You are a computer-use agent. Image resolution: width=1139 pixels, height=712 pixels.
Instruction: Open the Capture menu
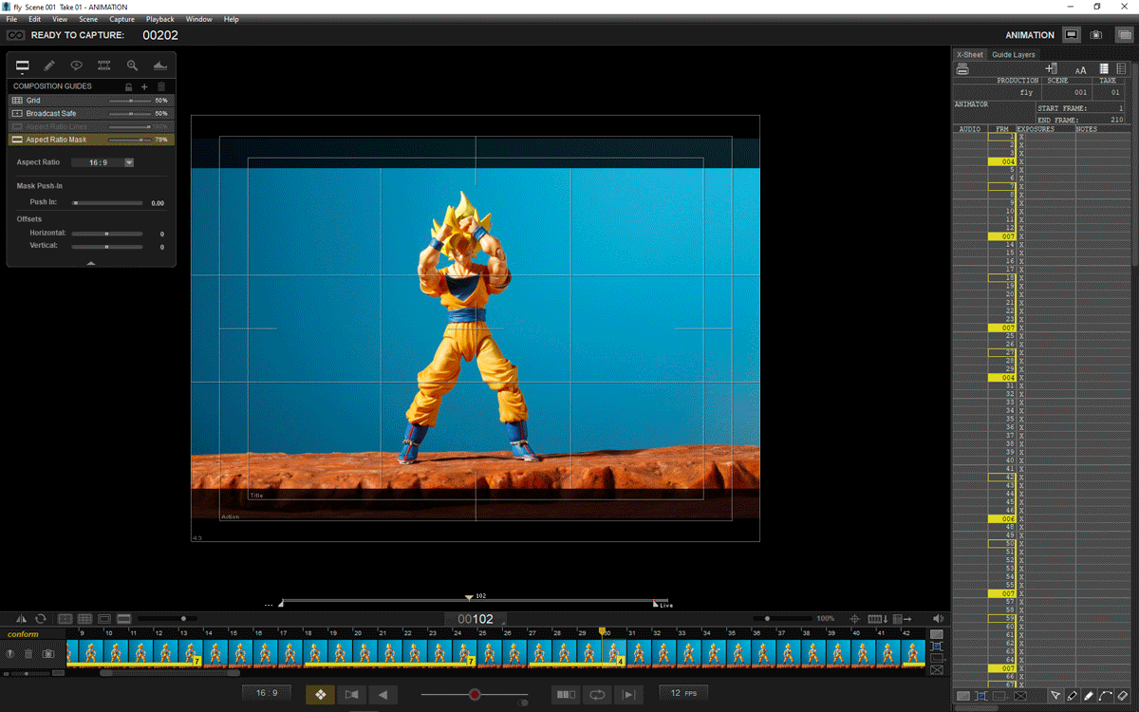[x=121, y=19]
